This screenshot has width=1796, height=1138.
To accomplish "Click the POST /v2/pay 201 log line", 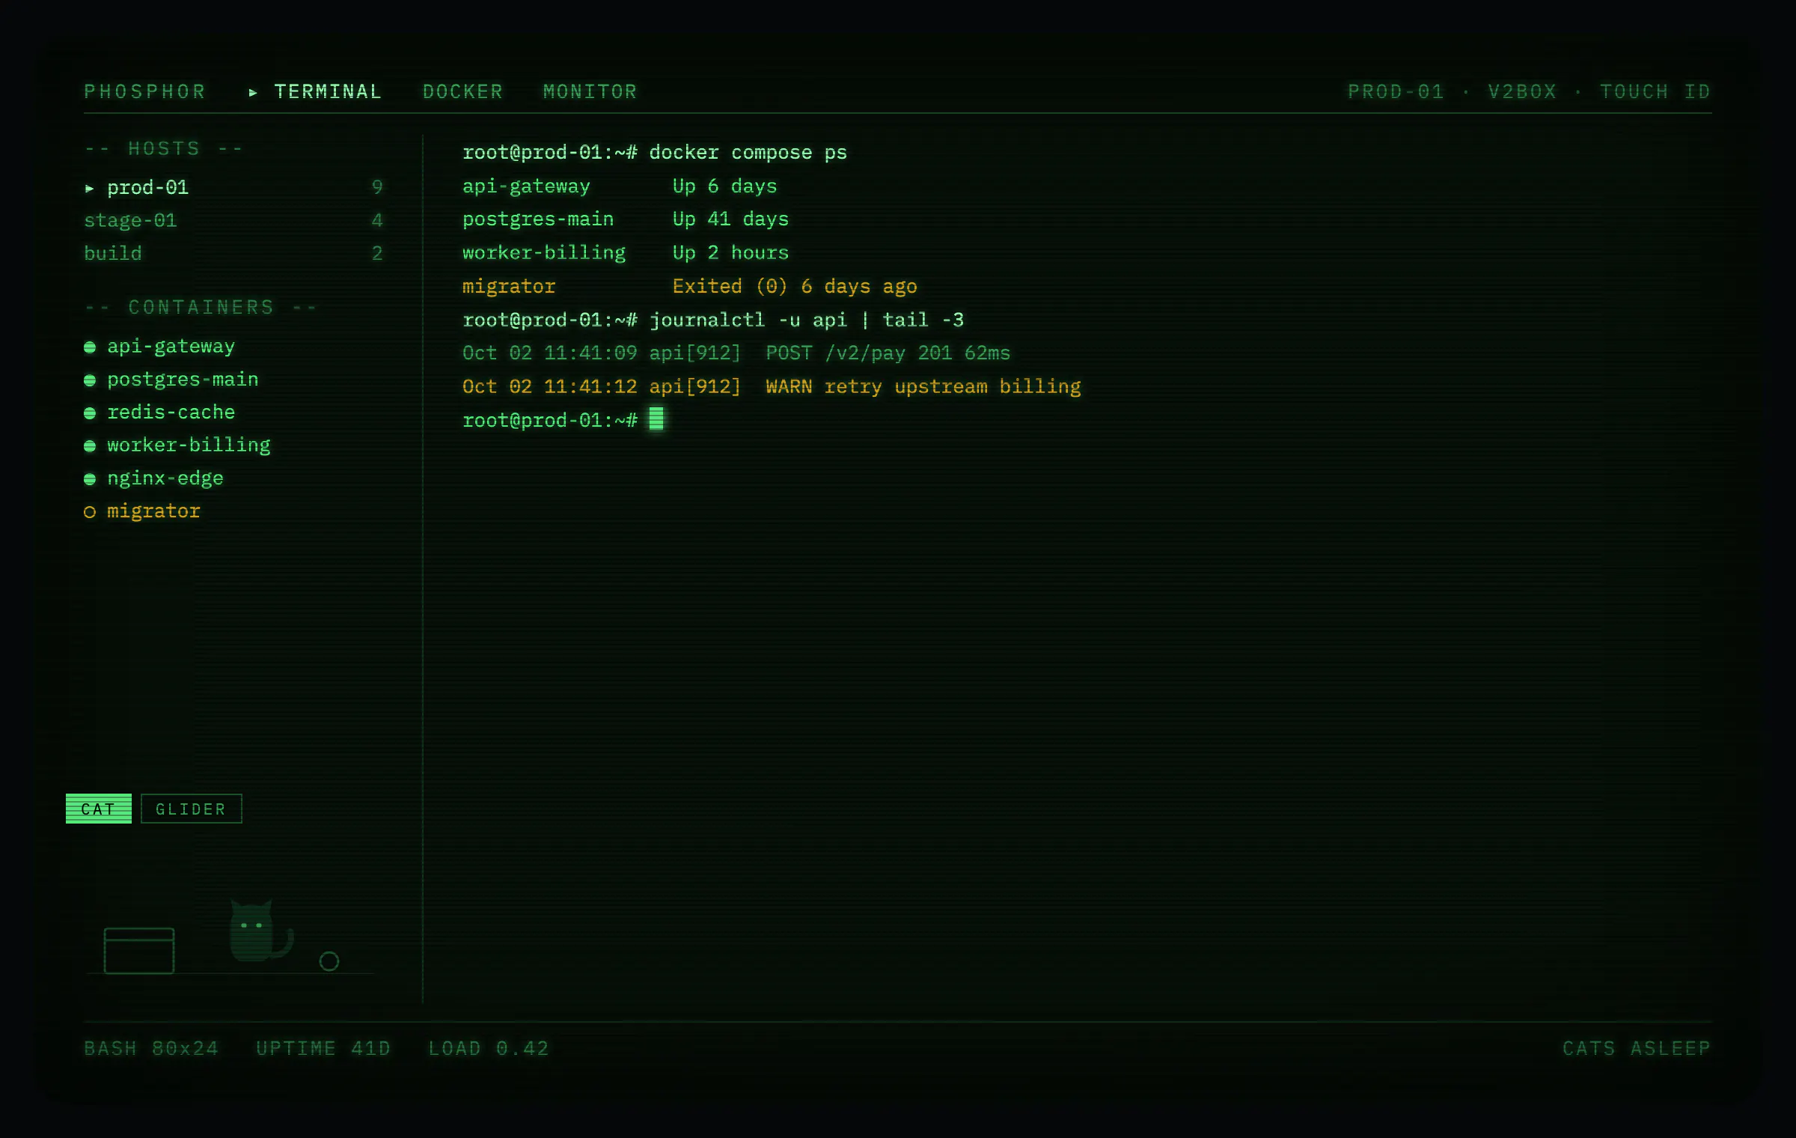I will 736,353.
